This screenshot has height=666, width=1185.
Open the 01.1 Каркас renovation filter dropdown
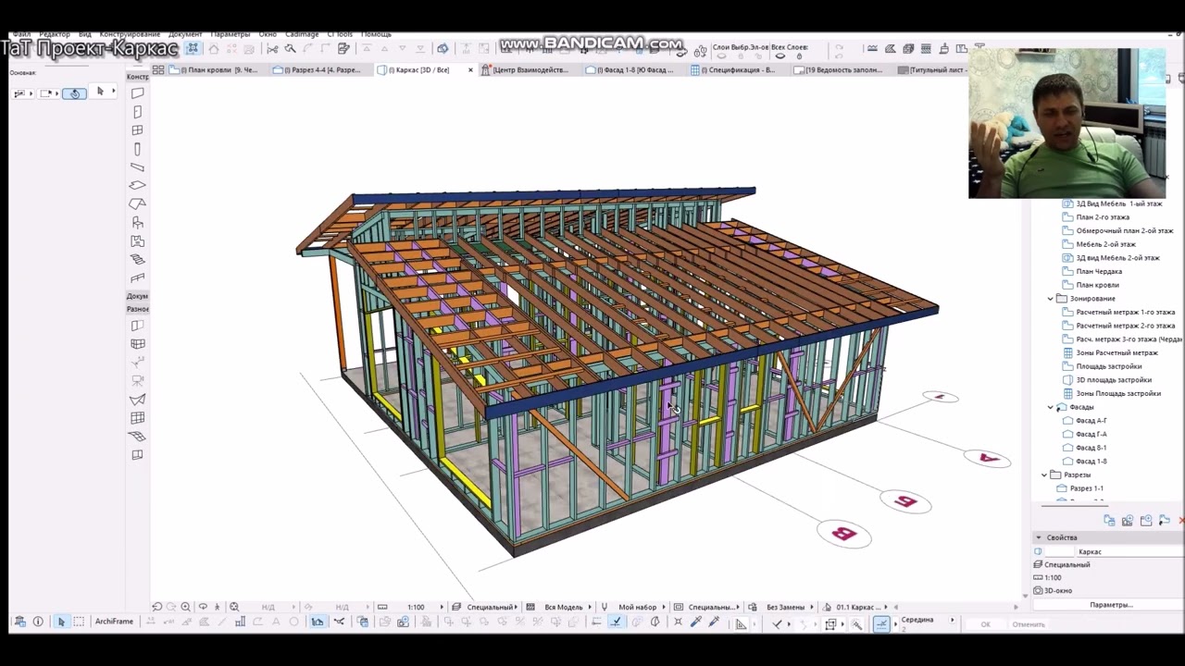pos(855,607)
